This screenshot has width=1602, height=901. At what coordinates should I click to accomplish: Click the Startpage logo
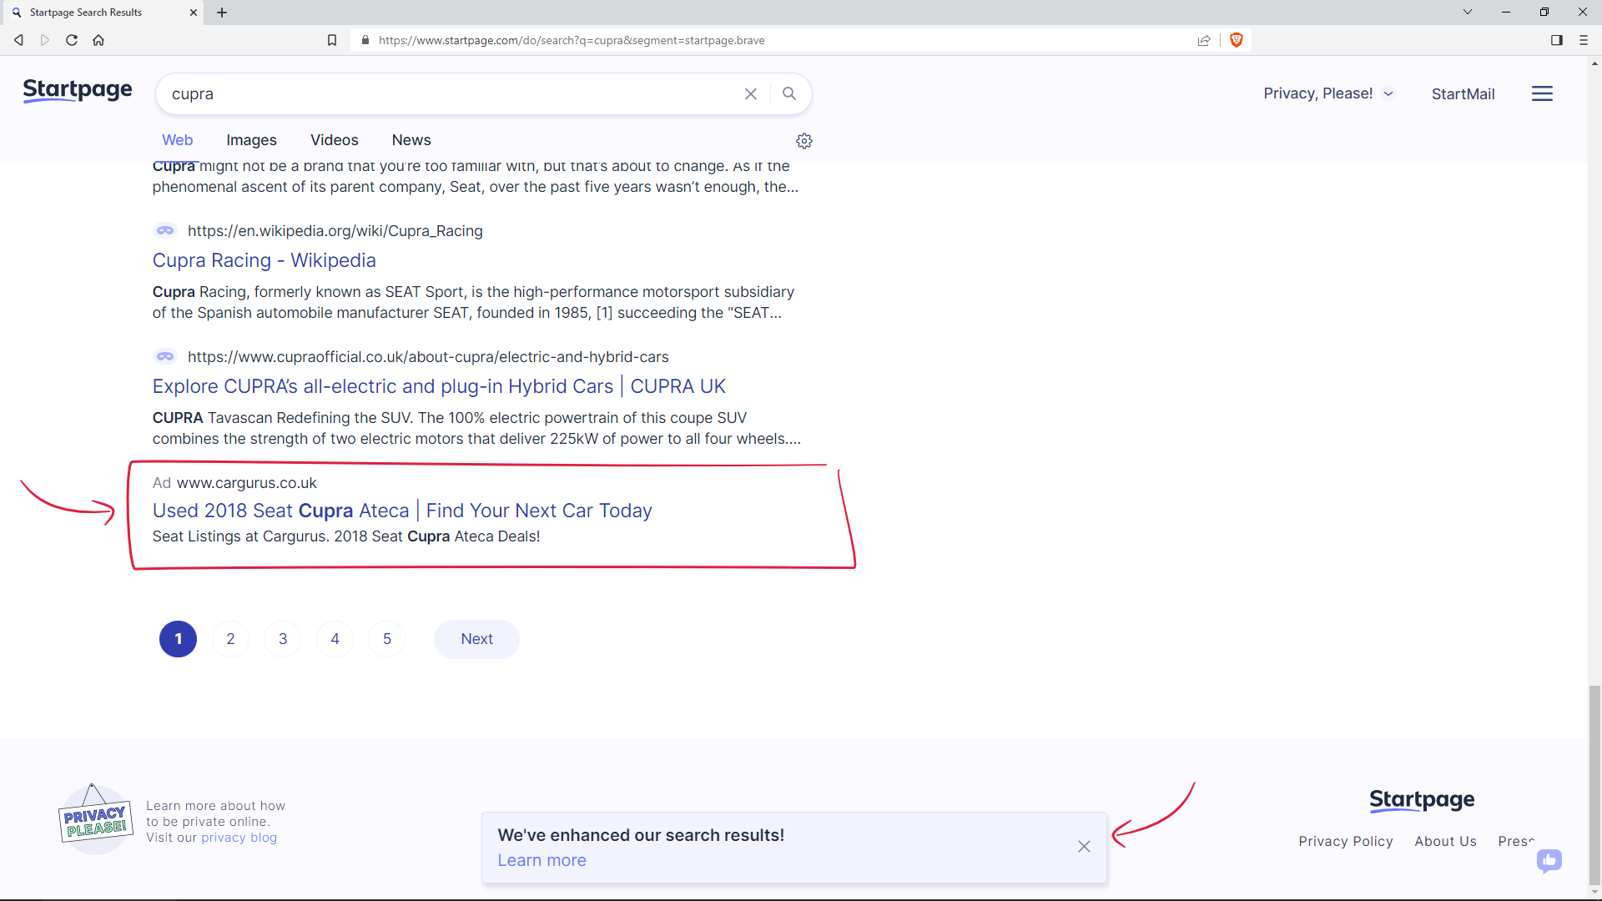[x=77, y=91]
